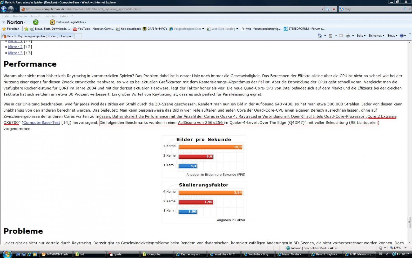
Task: Open Bing search provider dropdown
Action: point(410,9)
